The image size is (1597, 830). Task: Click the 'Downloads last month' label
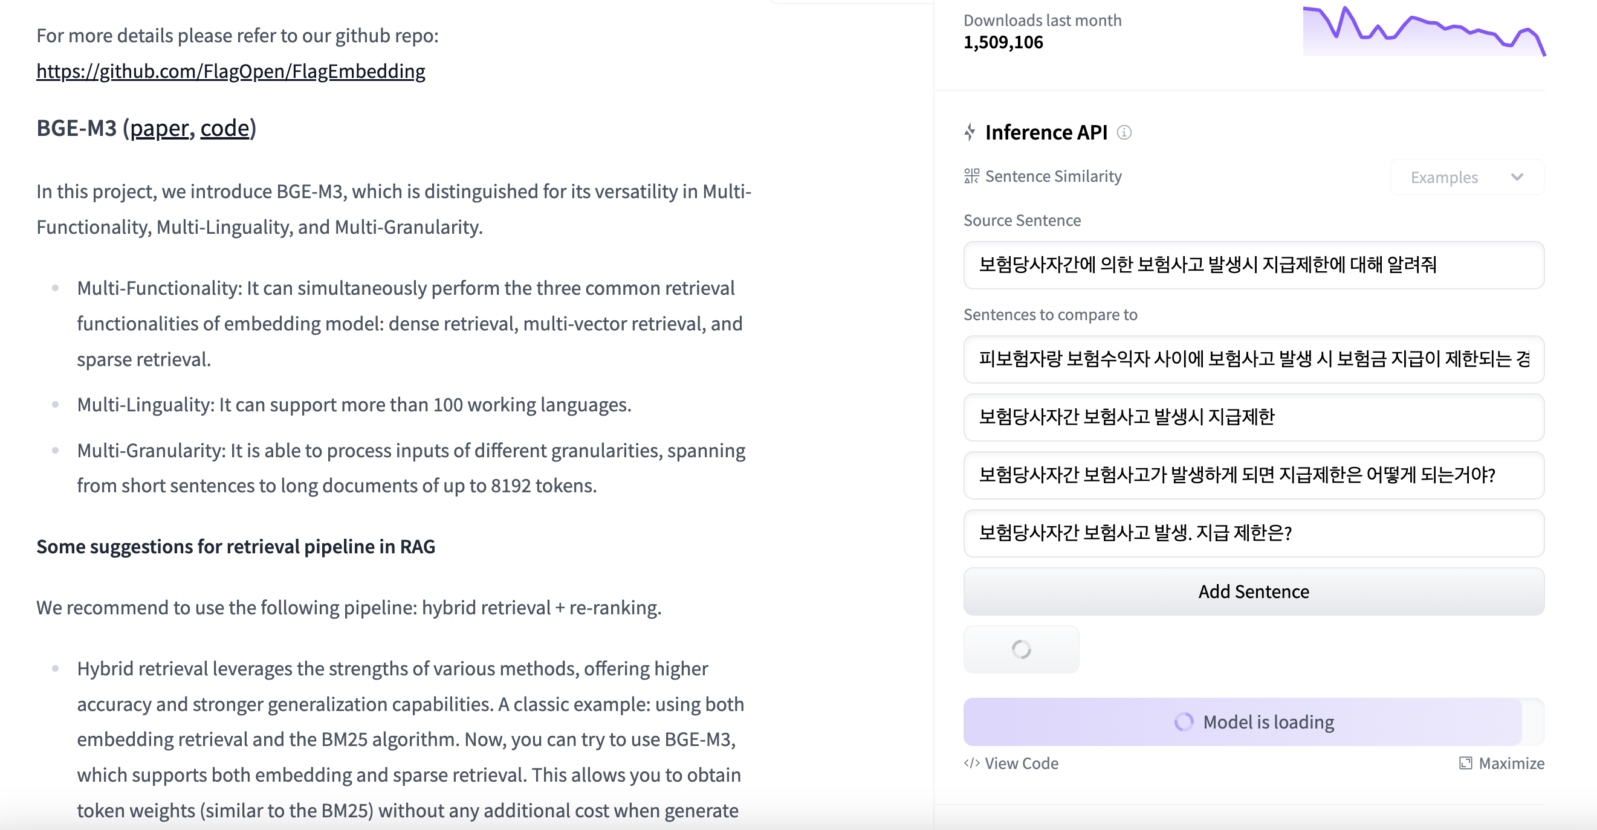coord(1042,21)
